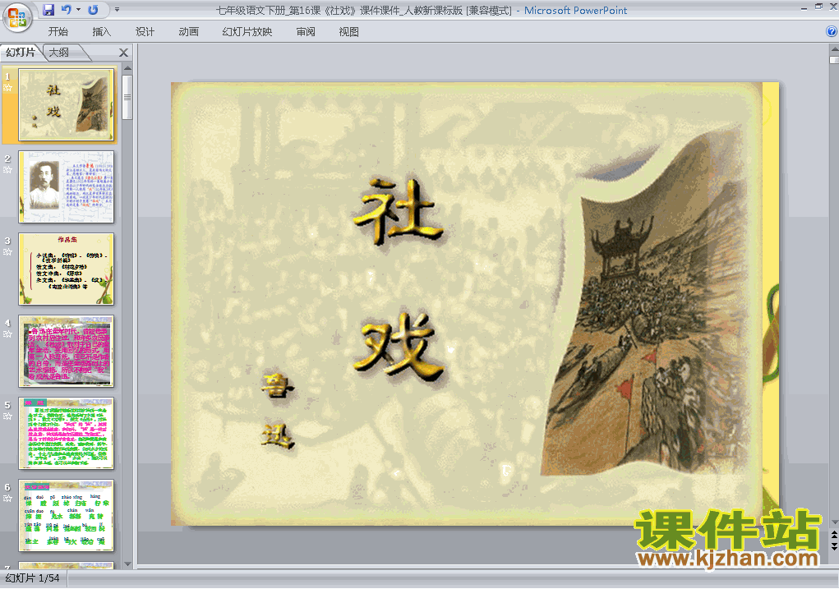This screenshot has height=589, width=839.
Task: Open the PowerPoint Help icon
Action: pyautogui.click(x=832, y=31)
